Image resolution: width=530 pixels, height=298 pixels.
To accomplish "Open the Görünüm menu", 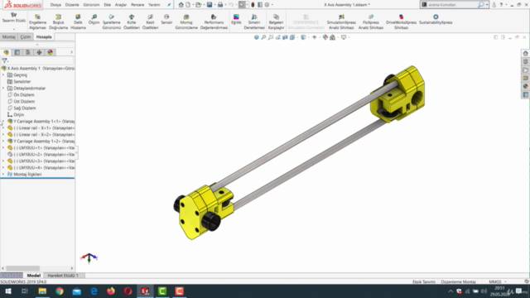I will click(x=91, y=5).
